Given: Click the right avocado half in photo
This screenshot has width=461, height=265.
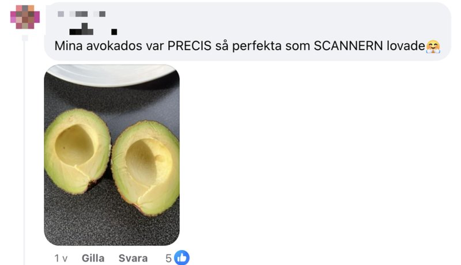Looking at the screenshot, I should tap(146, 168).
